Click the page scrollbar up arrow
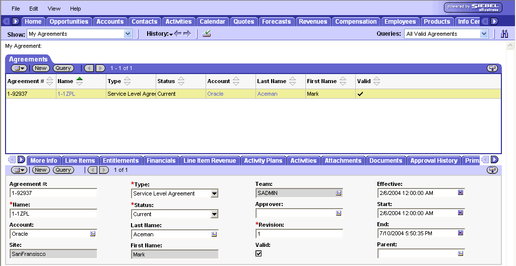 pos(510,45)
